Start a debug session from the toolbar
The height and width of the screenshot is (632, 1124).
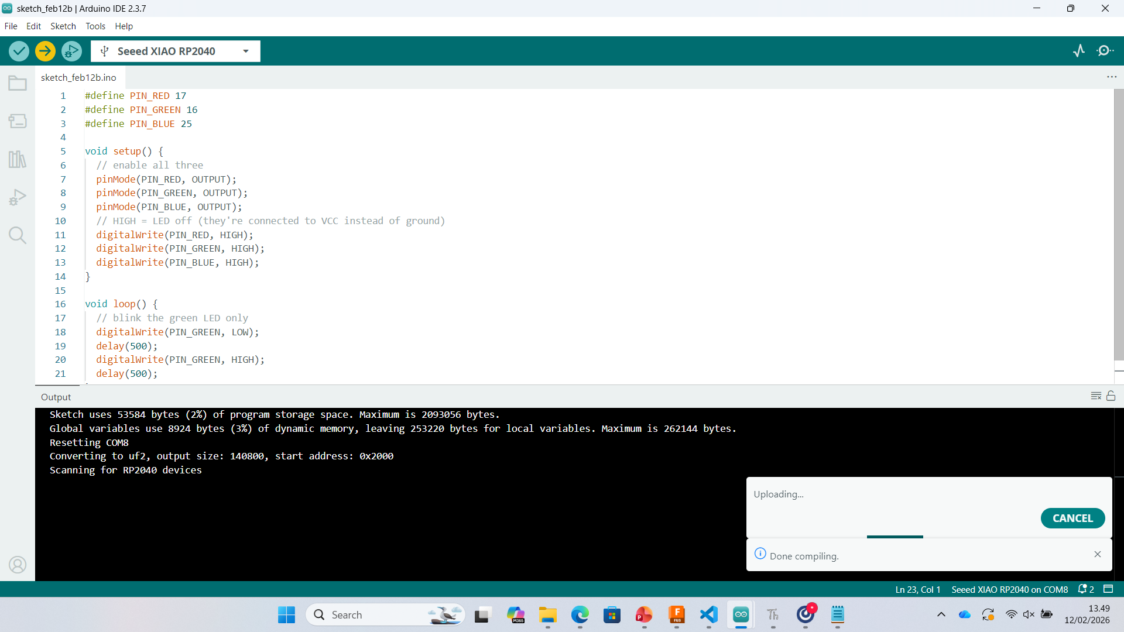(70, 51)
